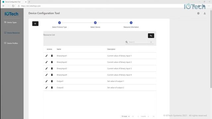Click the browser address bar URL
Image resolution: width=212 pixels, height=119 pixels.
point(31,6)
